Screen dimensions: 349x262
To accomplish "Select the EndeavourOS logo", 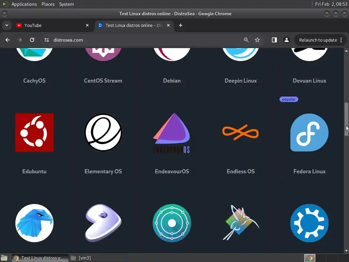I will click(x=172, y=133).
